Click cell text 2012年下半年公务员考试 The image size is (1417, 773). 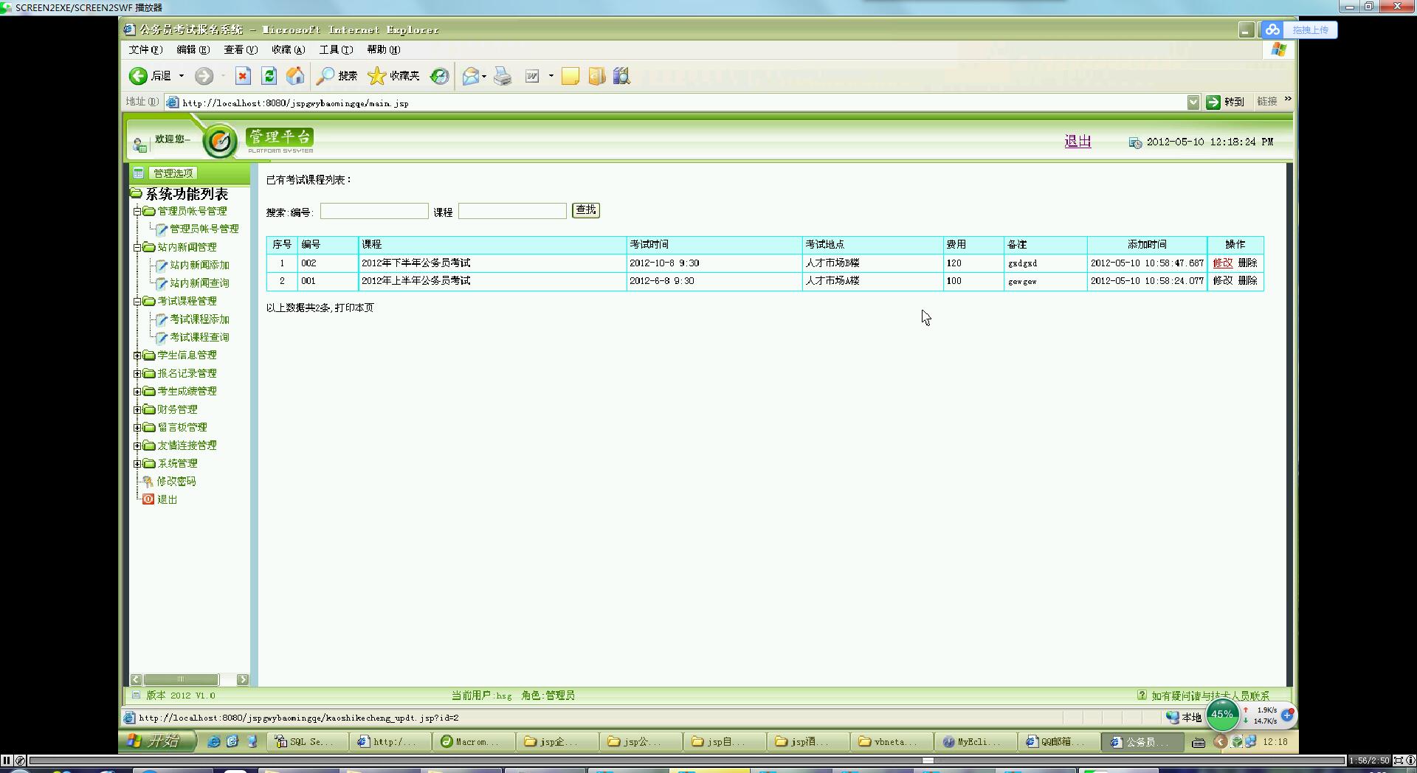[x=416, y=263]
